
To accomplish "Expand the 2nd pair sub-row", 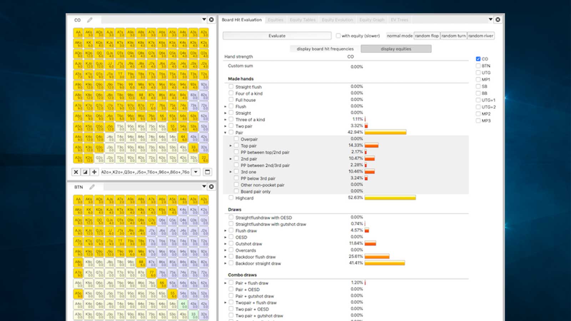I will point(231,159).
